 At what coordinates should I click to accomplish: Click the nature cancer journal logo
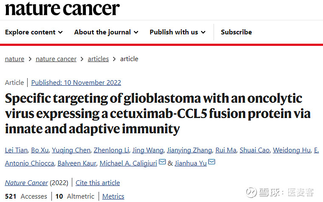[62, 8]
